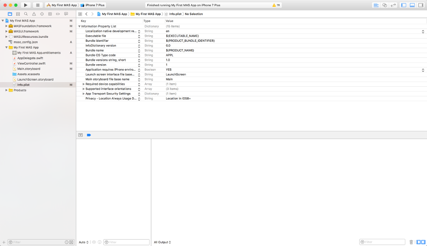427x246 pixels.
Task: Go forward in editor history
Action: 92,14
